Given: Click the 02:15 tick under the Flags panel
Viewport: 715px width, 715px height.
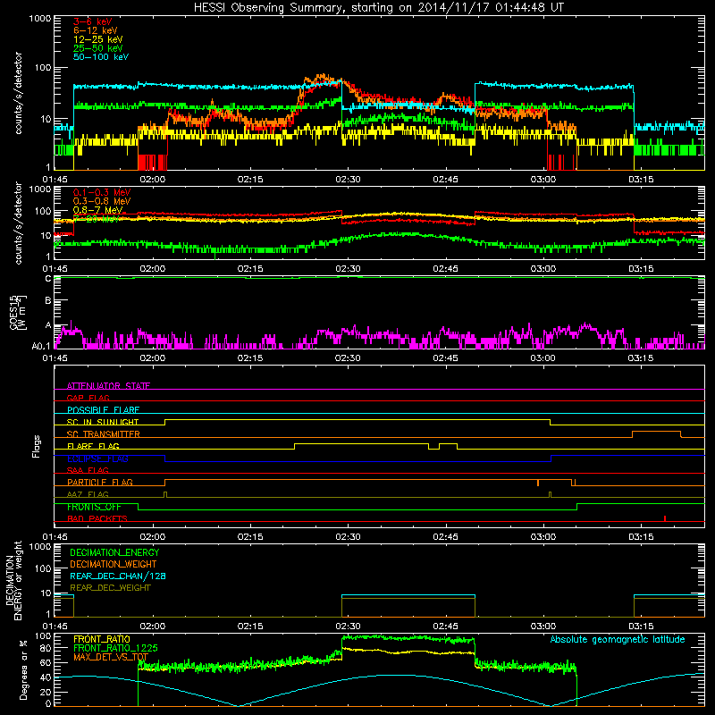Looking at the screenshot, I should 250,537.
